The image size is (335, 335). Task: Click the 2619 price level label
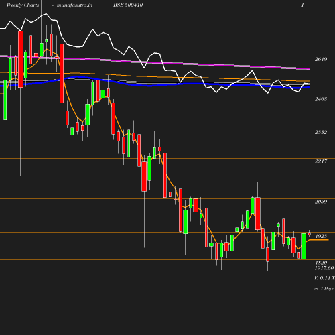tap(321, 59)
